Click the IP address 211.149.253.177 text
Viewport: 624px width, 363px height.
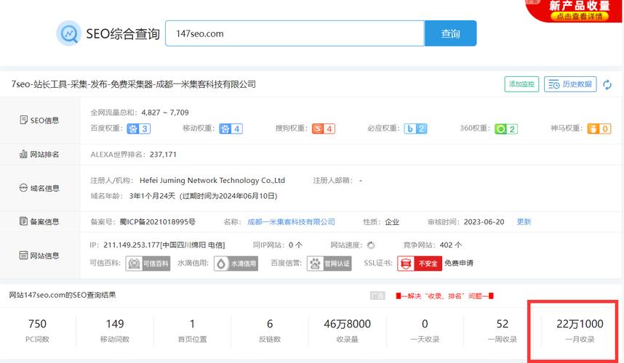tap(132, 245)
